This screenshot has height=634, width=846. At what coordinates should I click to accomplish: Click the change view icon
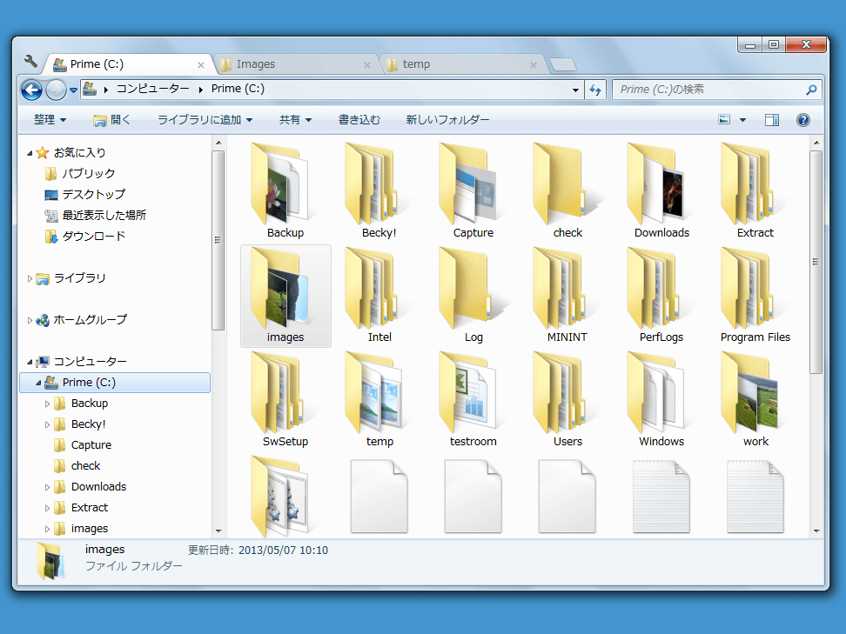click(724, 120)
